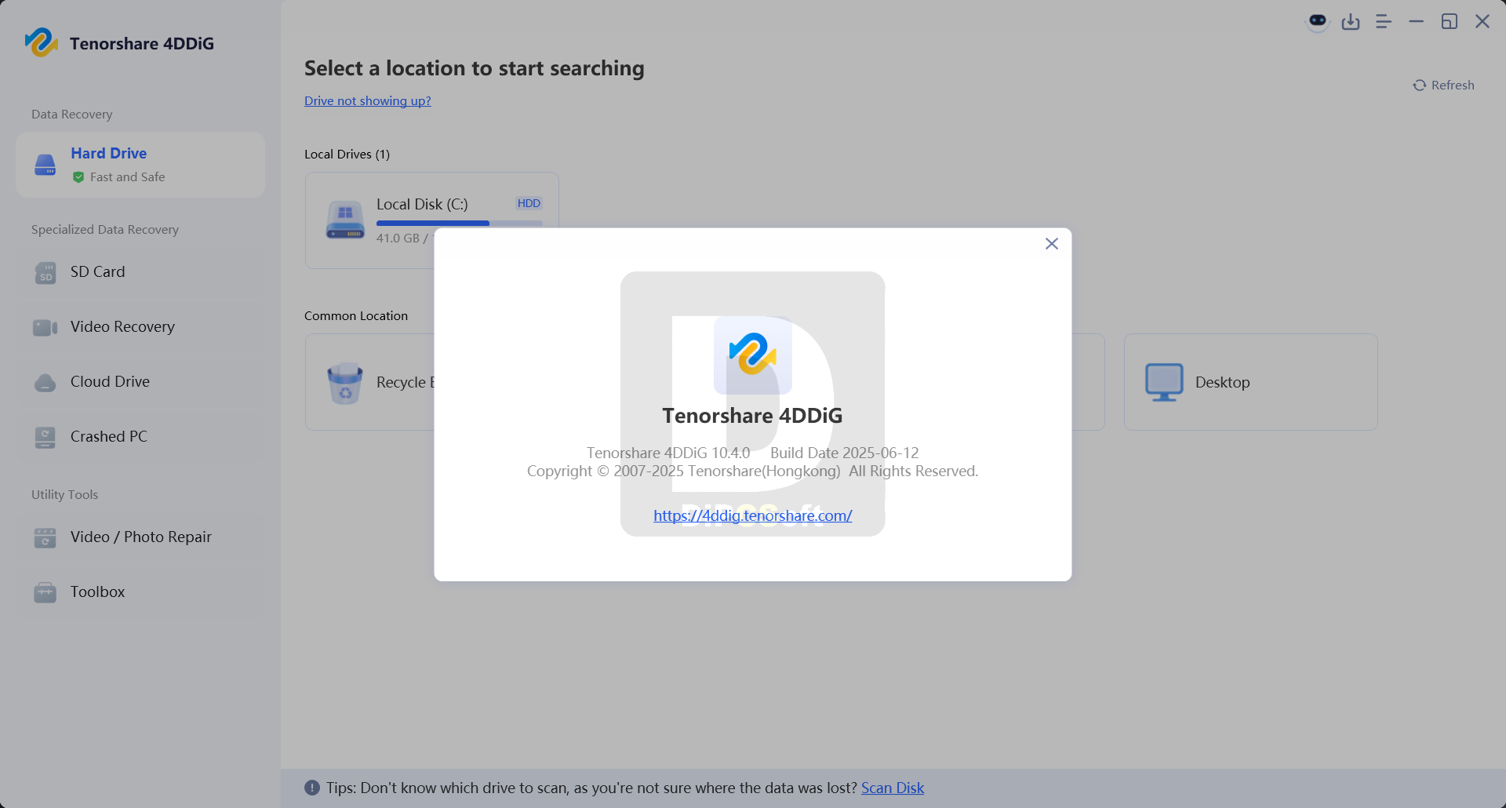Click the Crashed PC icon
Image resolution: width=1506 pixels, height=808 pixels.
(x=45, y=437)
